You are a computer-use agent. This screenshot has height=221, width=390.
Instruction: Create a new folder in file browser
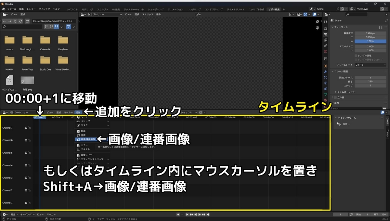[x=27, y=21]
